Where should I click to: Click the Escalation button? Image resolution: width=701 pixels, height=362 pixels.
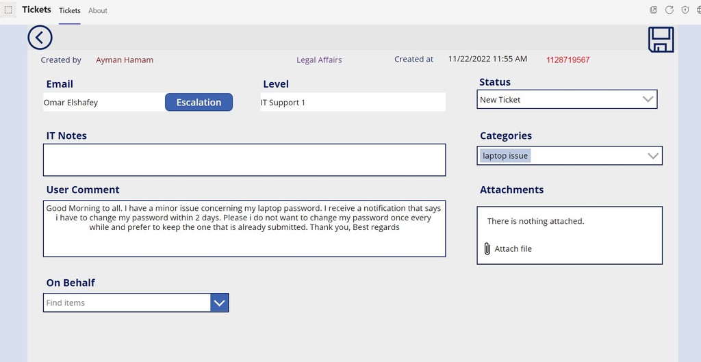point(199,103)
